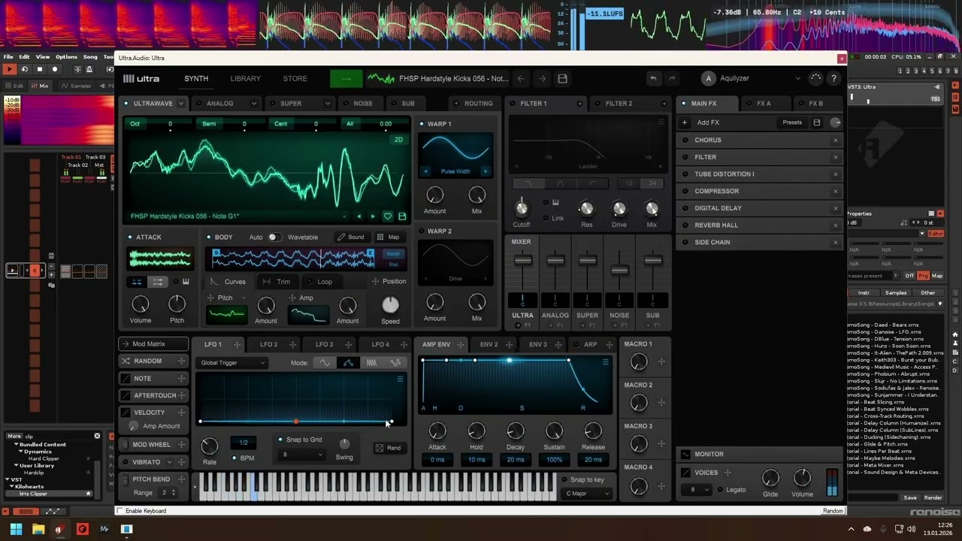
Task: Open the Global Trigger dropdown
Action: coord(232,363)
